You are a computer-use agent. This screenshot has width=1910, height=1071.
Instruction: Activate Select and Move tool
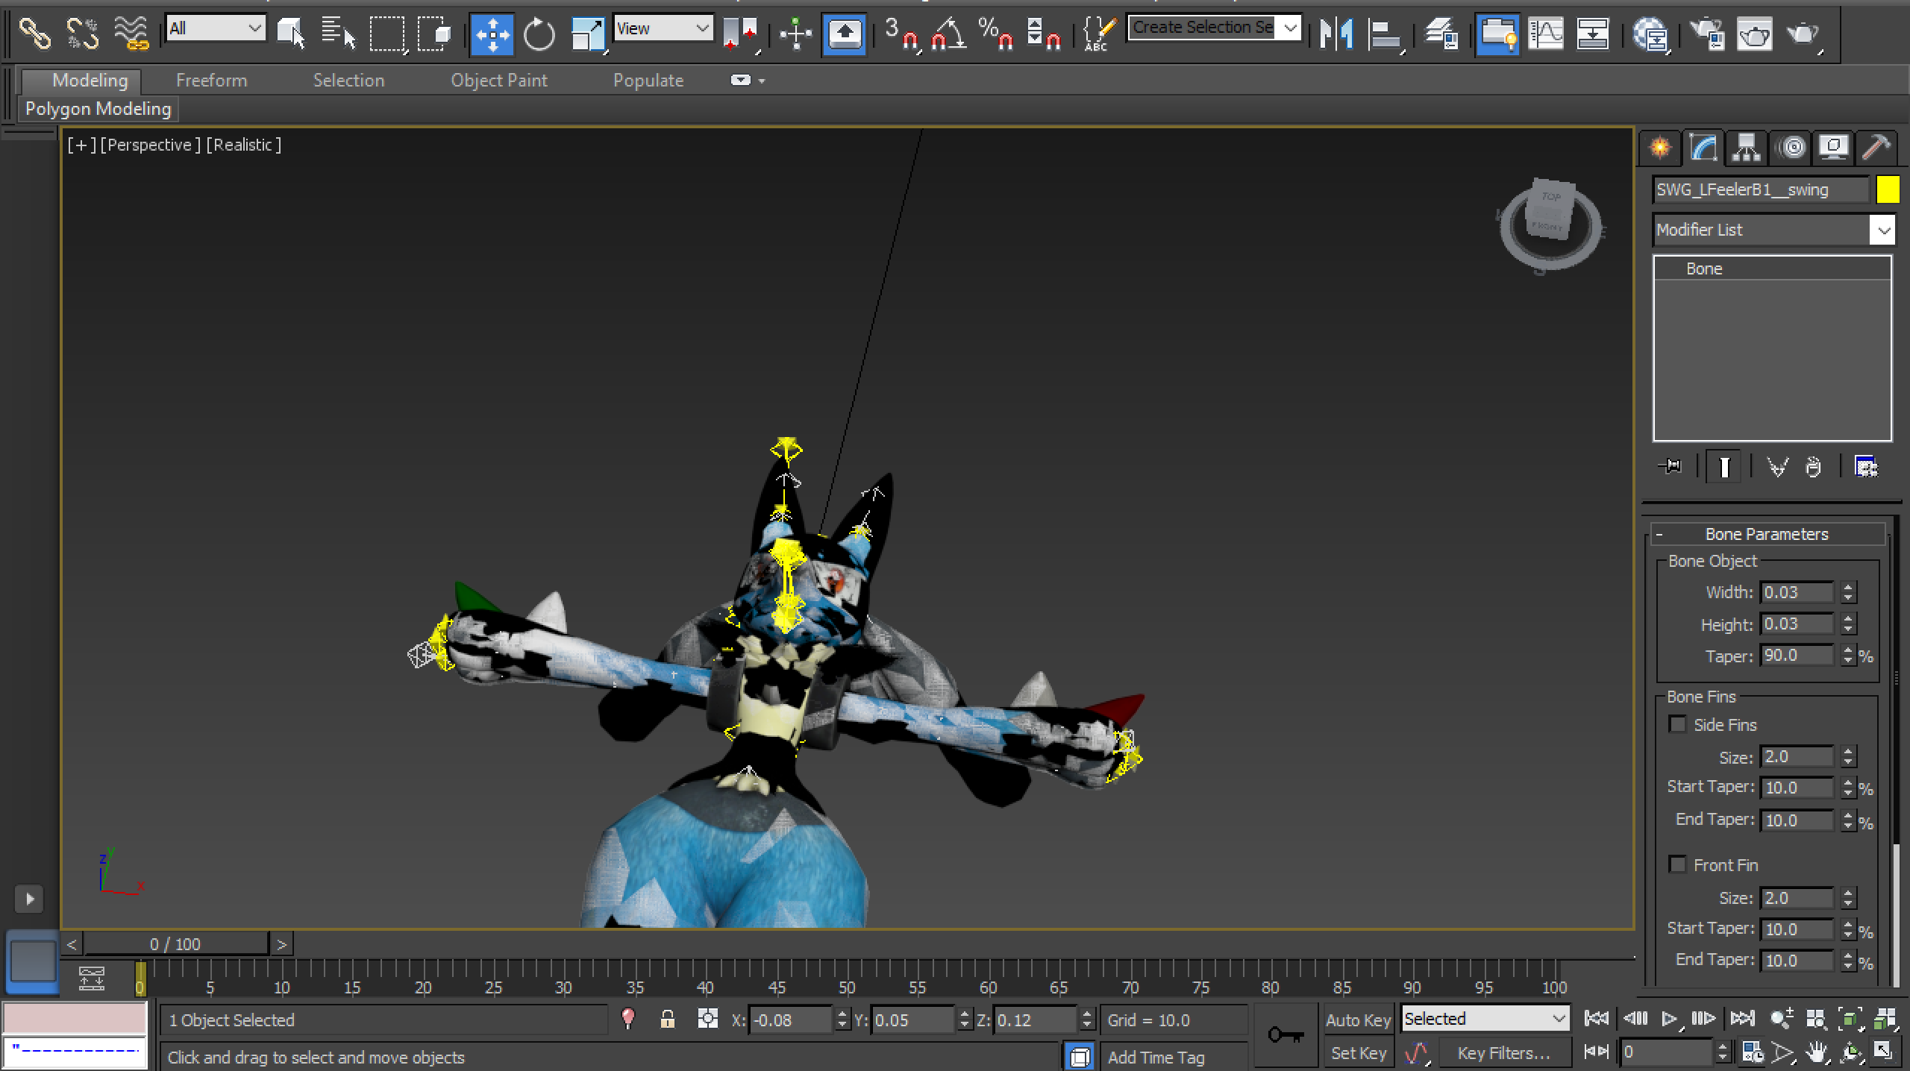(x=492, y=34)
